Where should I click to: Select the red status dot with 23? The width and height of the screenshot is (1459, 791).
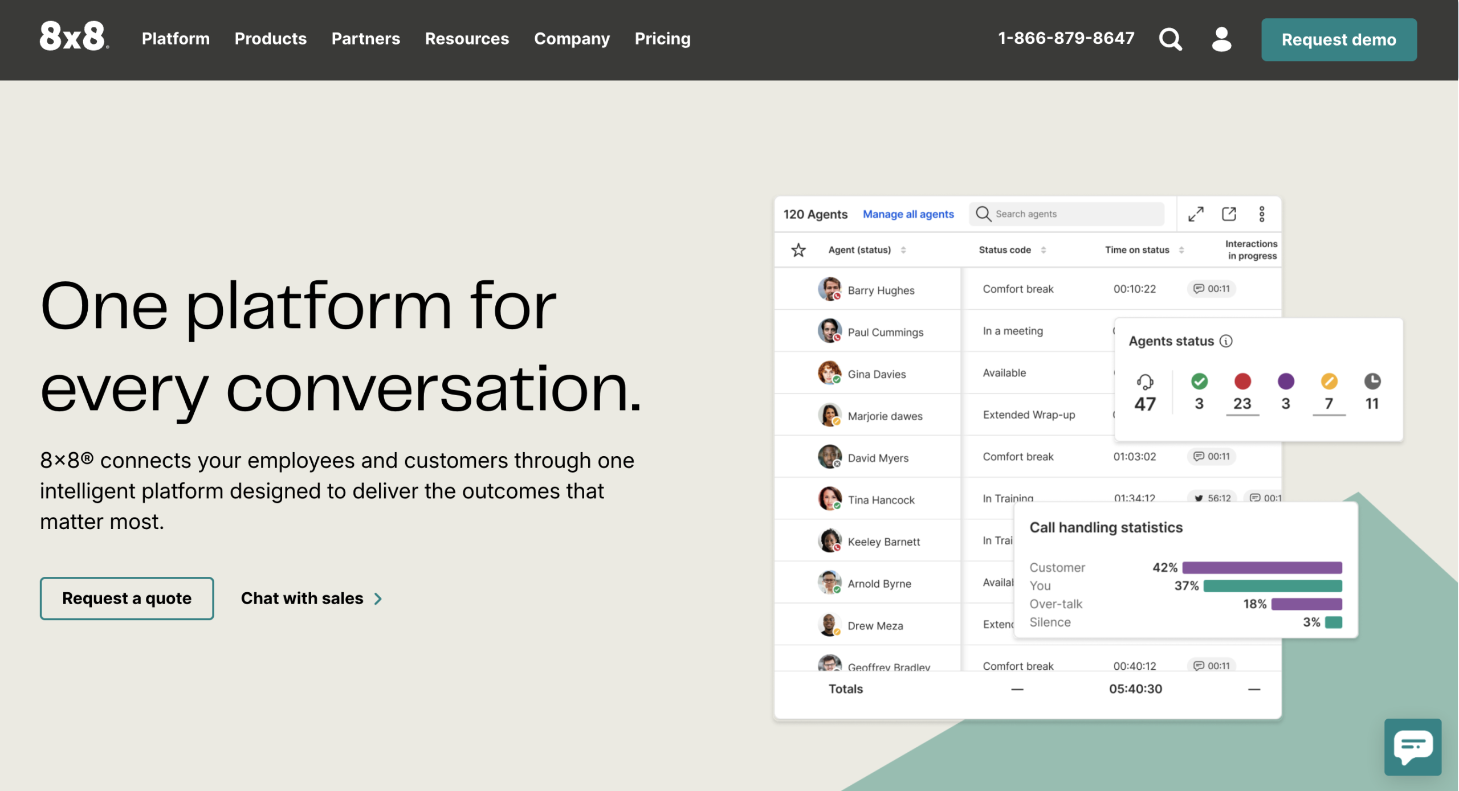click(x=1242, y=381)
